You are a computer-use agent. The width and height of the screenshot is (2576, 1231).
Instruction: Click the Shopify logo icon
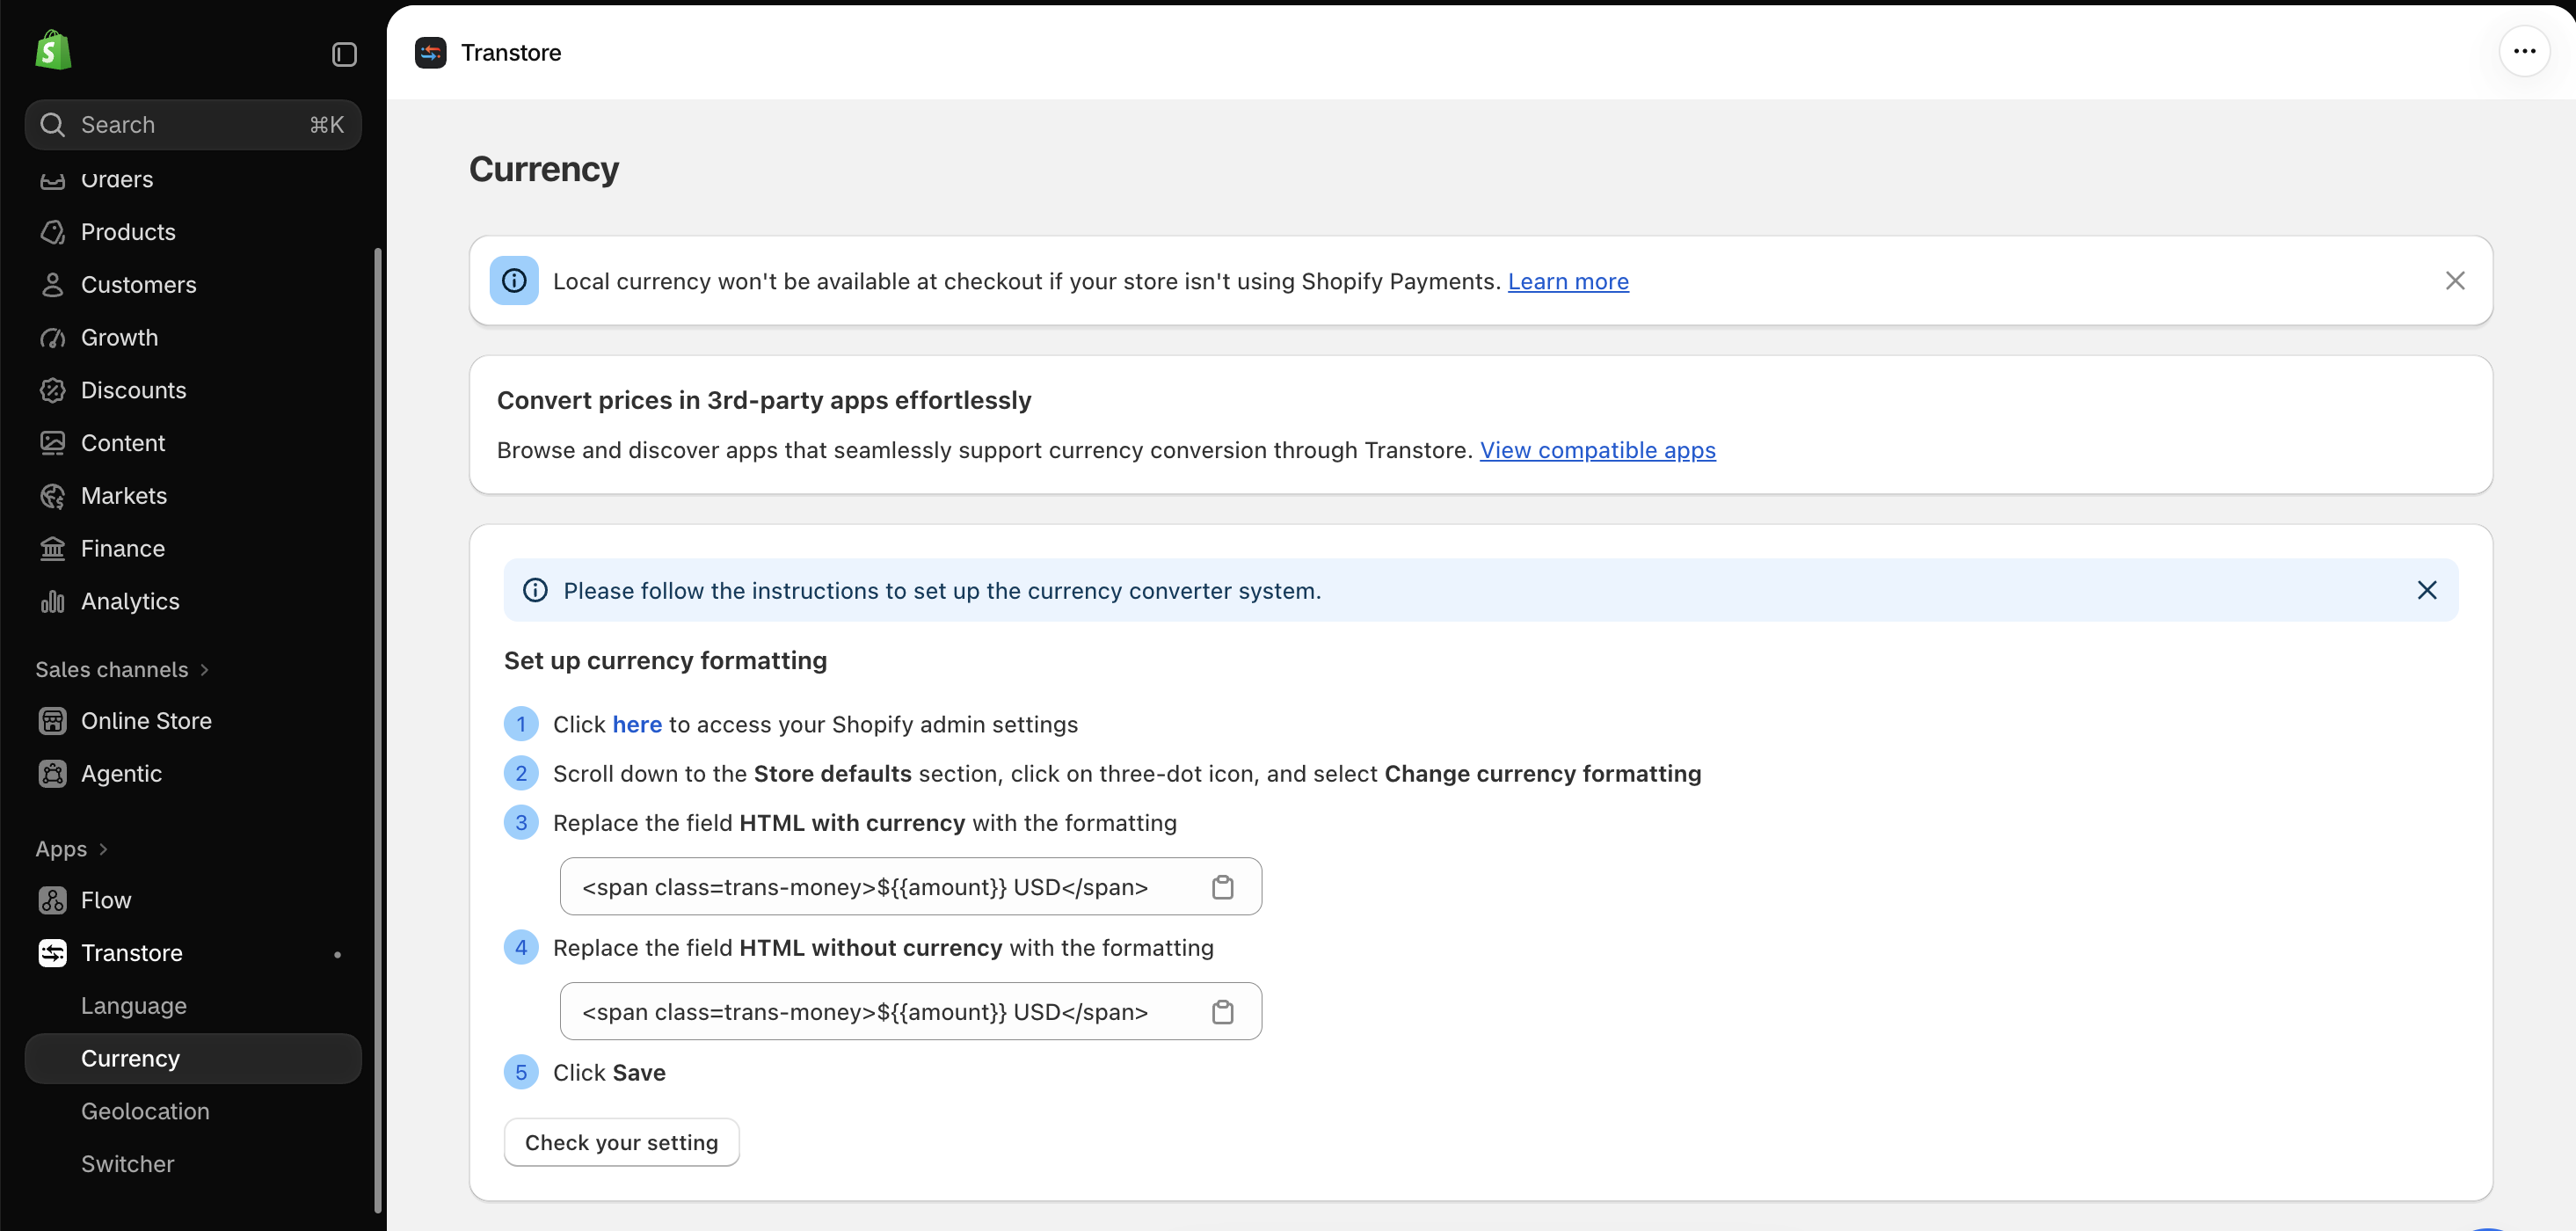(53, 50)
